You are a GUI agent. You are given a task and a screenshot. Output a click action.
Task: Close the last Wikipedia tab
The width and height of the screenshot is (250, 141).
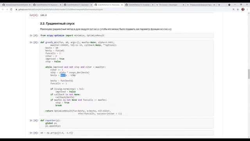[x=214, y=5]
